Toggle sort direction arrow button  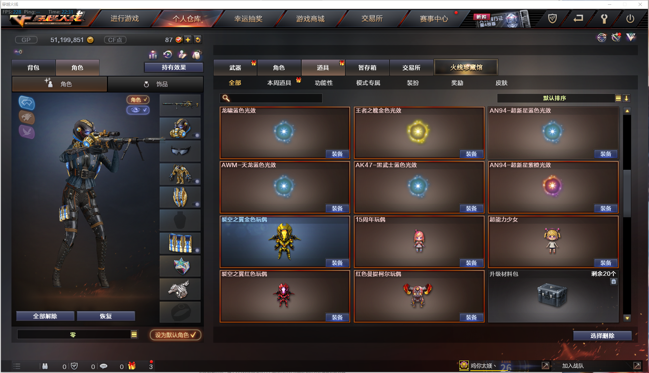[626, 98]
